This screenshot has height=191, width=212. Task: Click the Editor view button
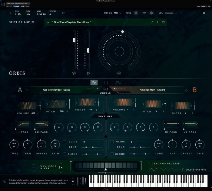coord(203,6)
